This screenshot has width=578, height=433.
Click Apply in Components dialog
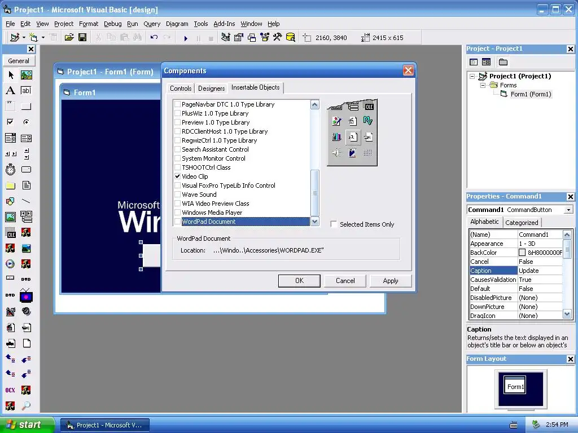tap(391, 281)
